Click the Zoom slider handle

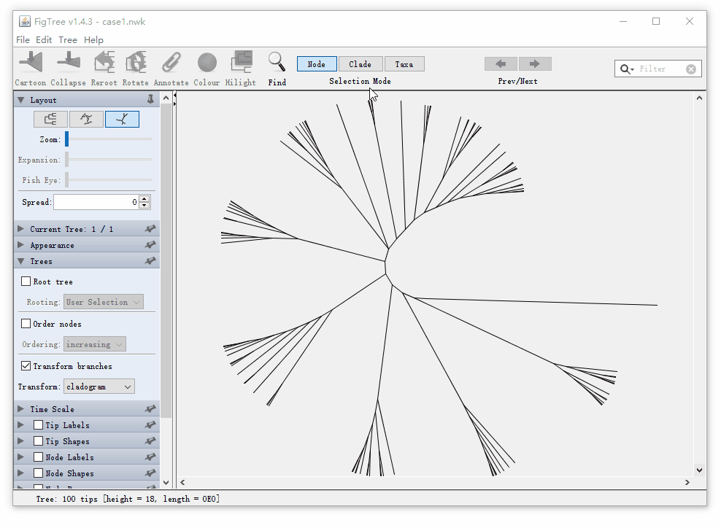tap(66, 139)
